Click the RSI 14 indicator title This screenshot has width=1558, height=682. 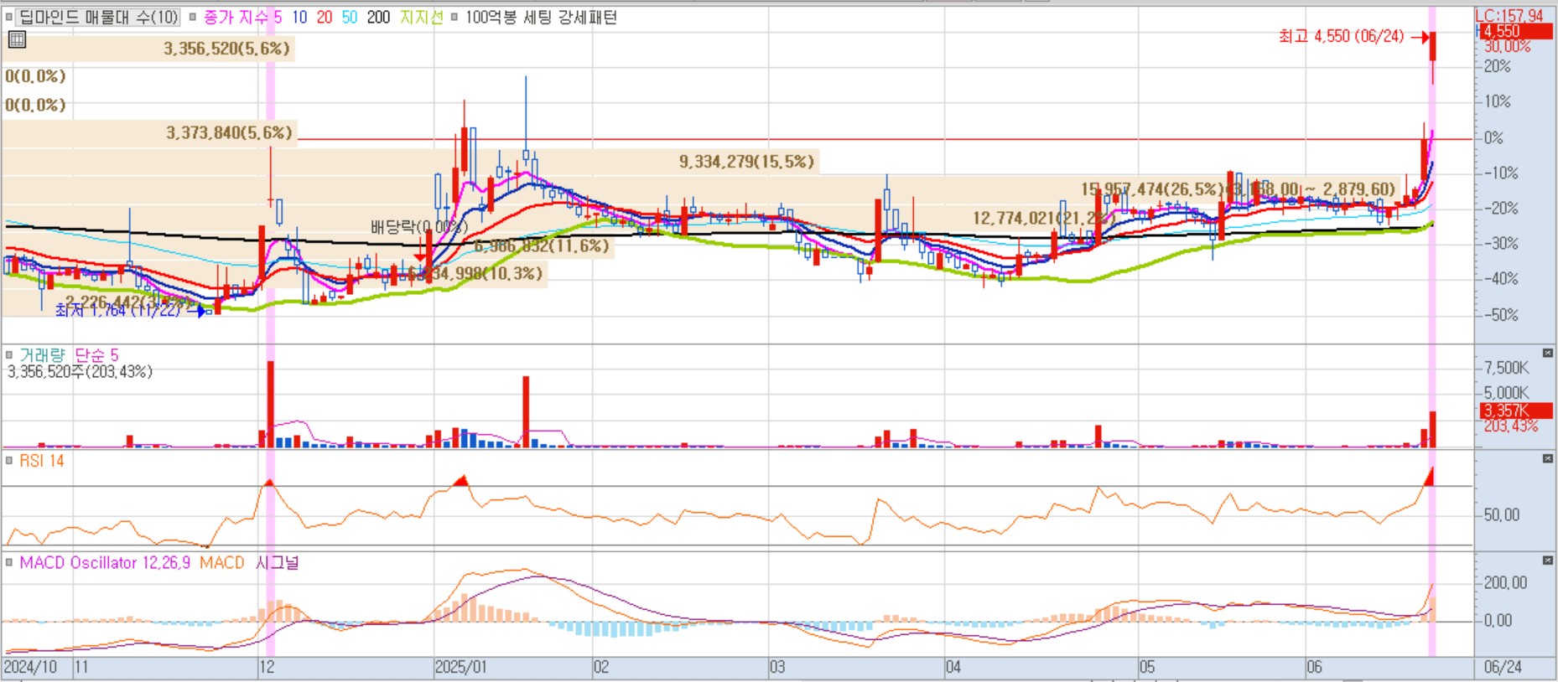pos(42,461)
